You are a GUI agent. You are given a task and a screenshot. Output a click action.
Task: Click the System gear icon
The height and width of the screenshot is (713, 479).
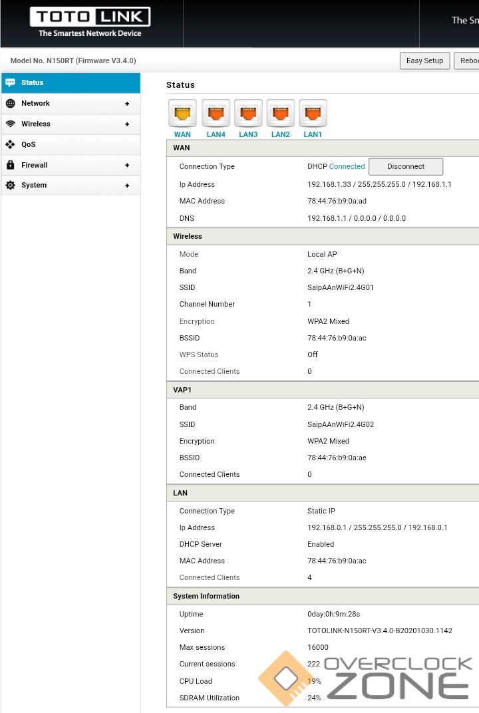[x=10, y=186]
